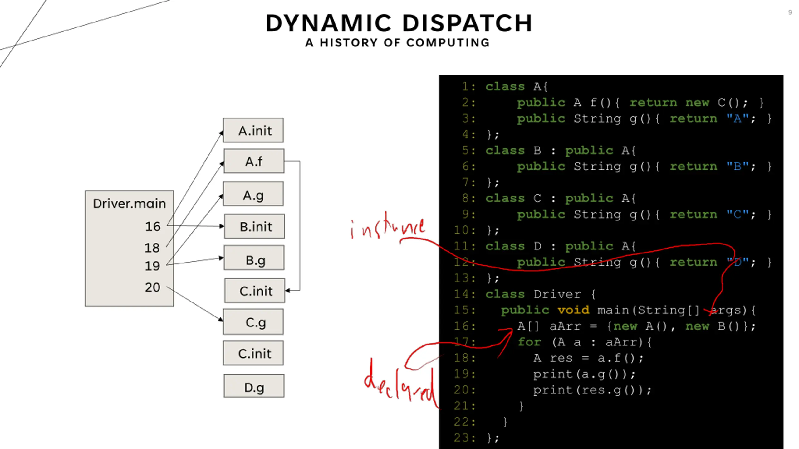Select the C.g box
This screenshot has height=449, width=799.
tap(253, 322)
